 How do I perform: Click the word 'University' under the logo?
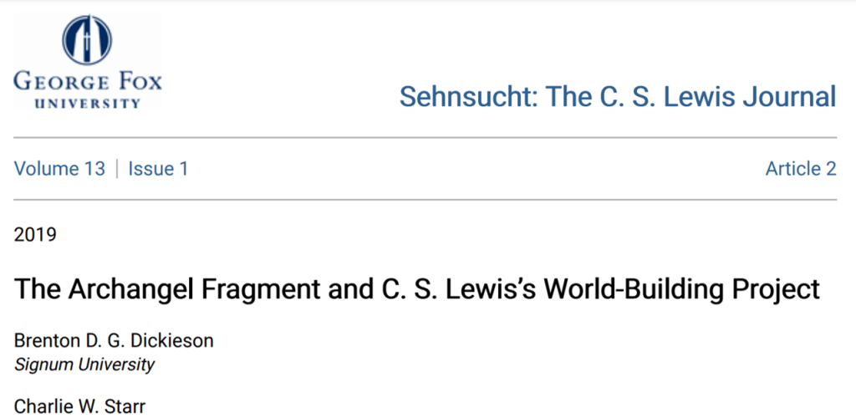[x=88, y=103]
